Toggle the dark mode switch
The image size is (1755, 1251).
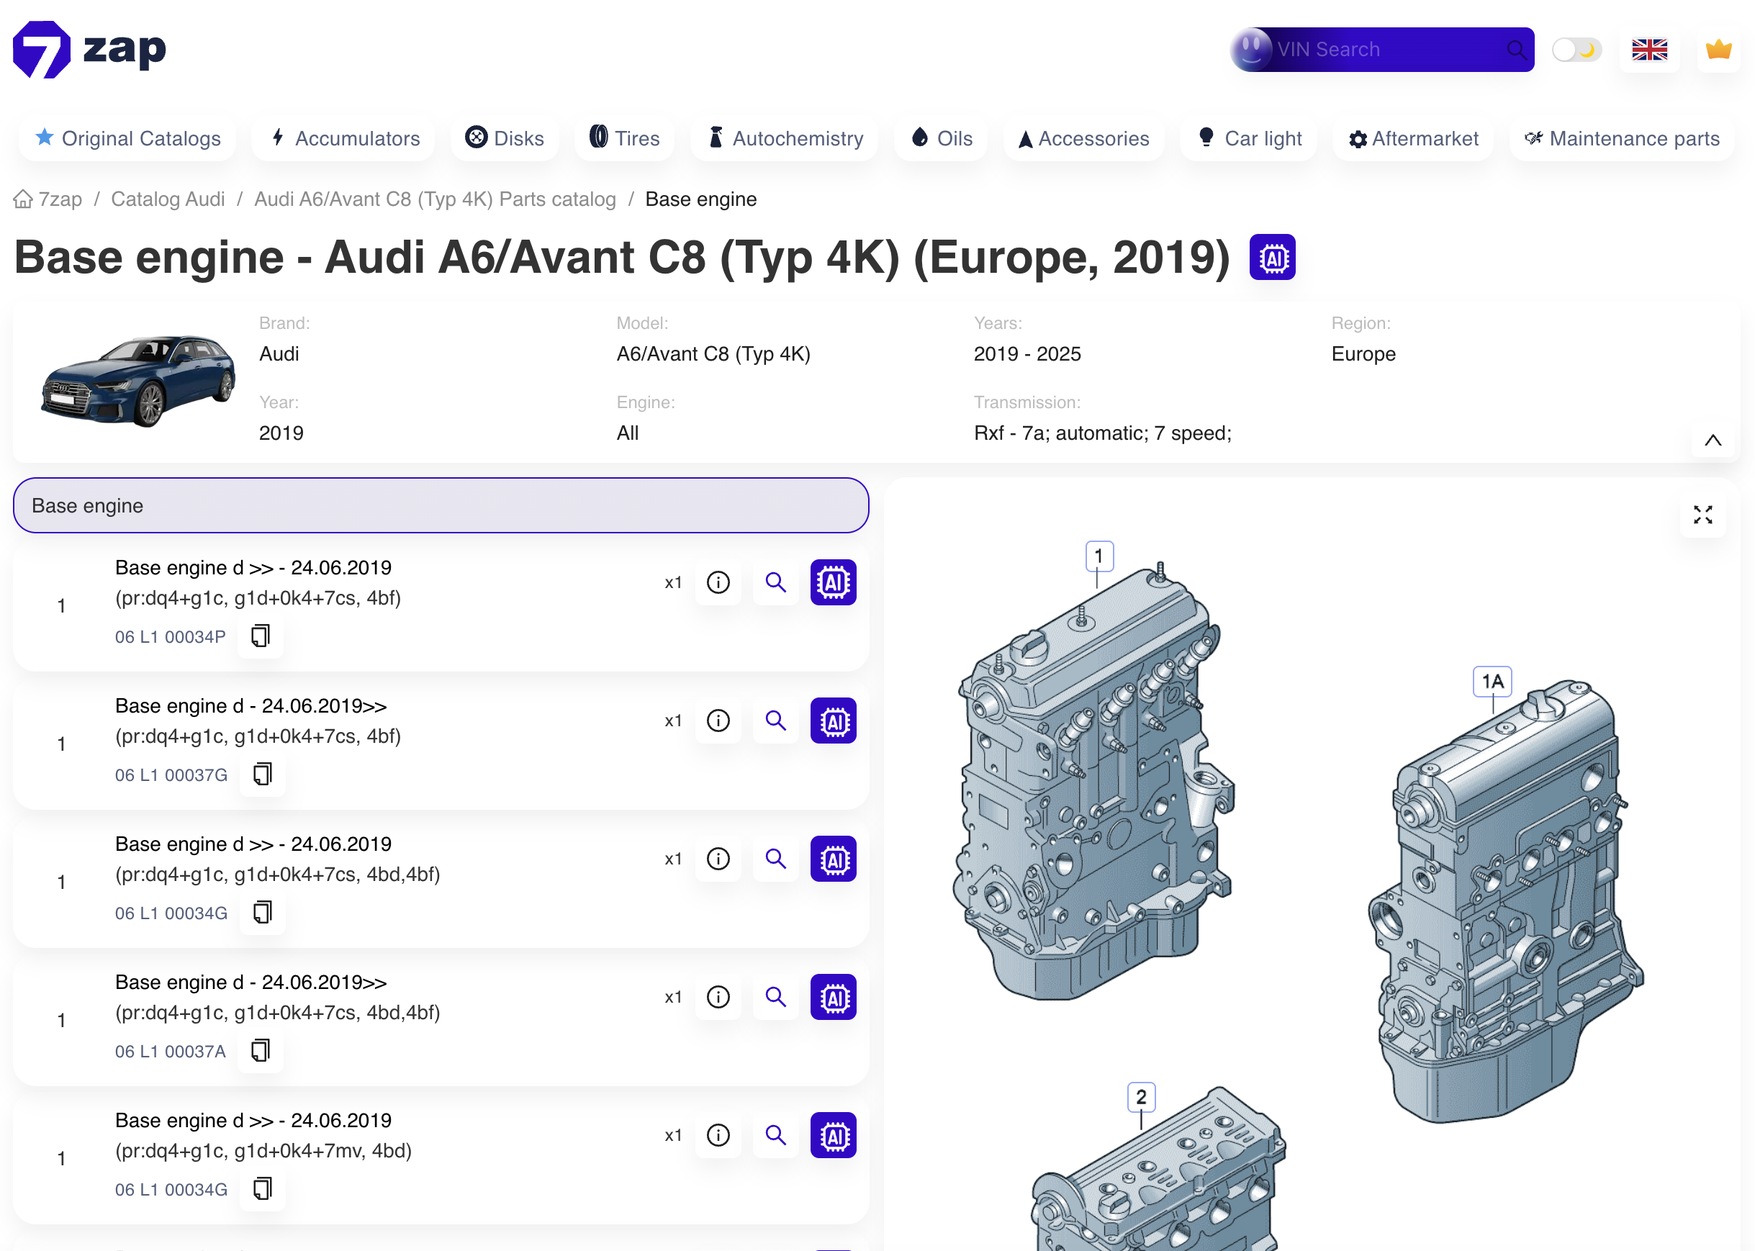[1576, 50]
